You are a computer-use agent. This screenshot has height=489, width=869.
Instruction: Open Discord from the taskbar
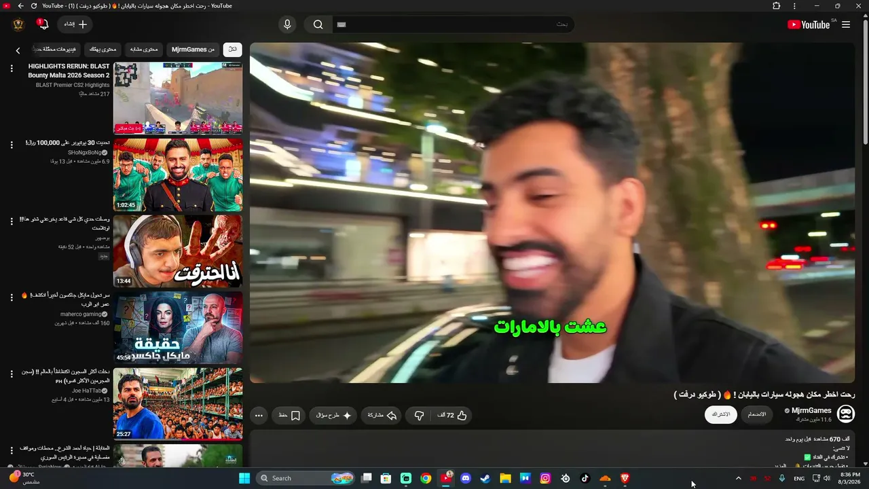(466, 478)
